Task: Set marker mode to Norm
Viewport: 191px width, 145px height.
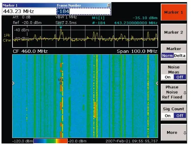Action: point(167,56)
